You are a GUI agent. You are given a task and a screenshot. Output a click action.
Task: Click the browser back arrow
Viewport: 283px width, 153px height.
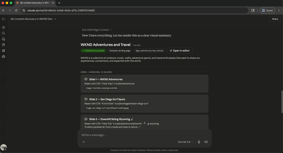coord(3,11)
